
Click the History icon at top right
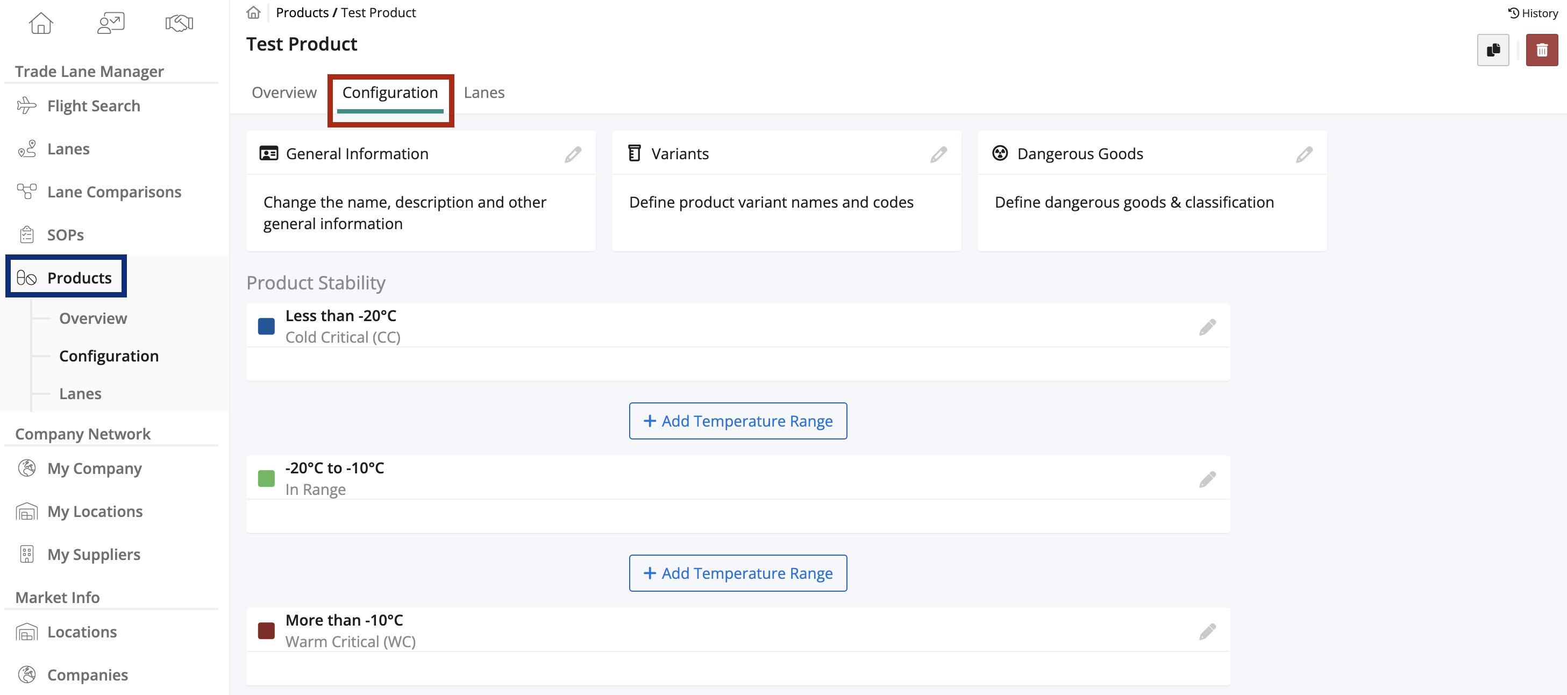[x=1532, y=12]
